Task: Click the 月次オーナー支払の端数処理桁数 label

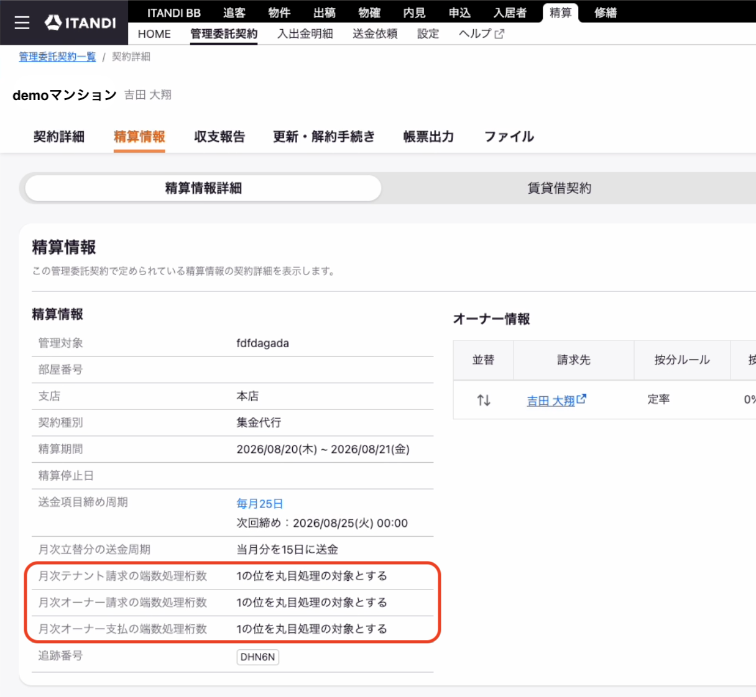Action: pyautogui.click(x=122, y=629)
